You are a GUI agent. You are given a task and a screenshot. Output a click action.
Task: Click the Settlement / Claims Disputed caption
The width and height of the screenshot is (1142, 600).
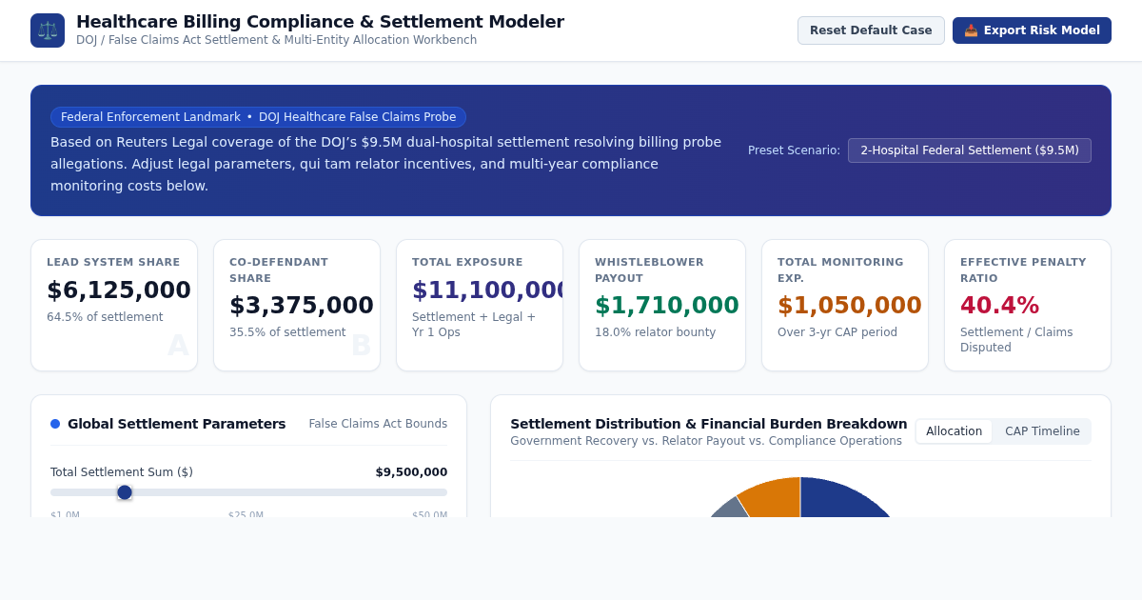(x=1016, y=340)
